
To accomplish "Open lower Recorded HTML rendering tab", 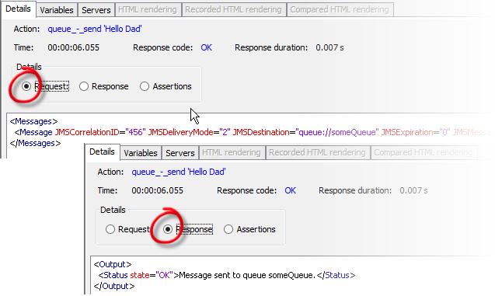I will tap(317, 153).
